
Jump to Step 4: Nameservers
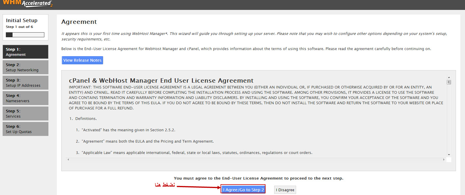click(25, 98)
